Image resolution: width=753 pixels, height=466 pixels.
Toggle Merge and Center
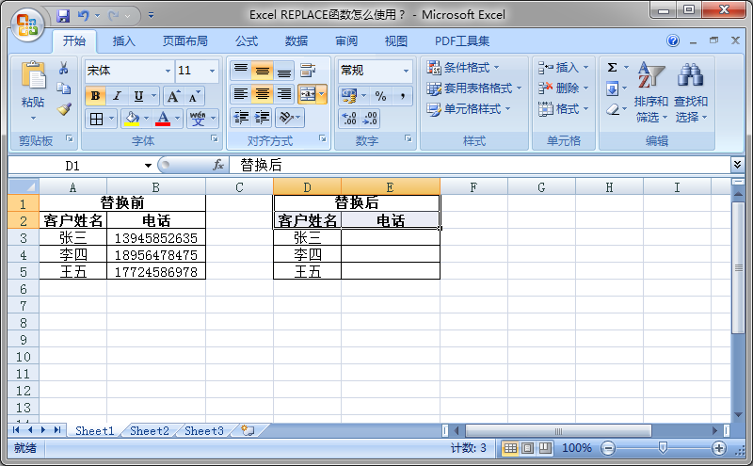pyautogui.click(x=308, y=94)
